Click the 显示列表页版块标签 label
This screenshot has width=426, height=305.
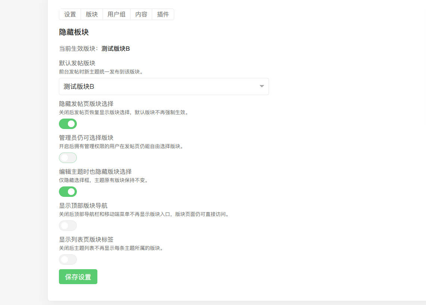[x=86, y=239]
